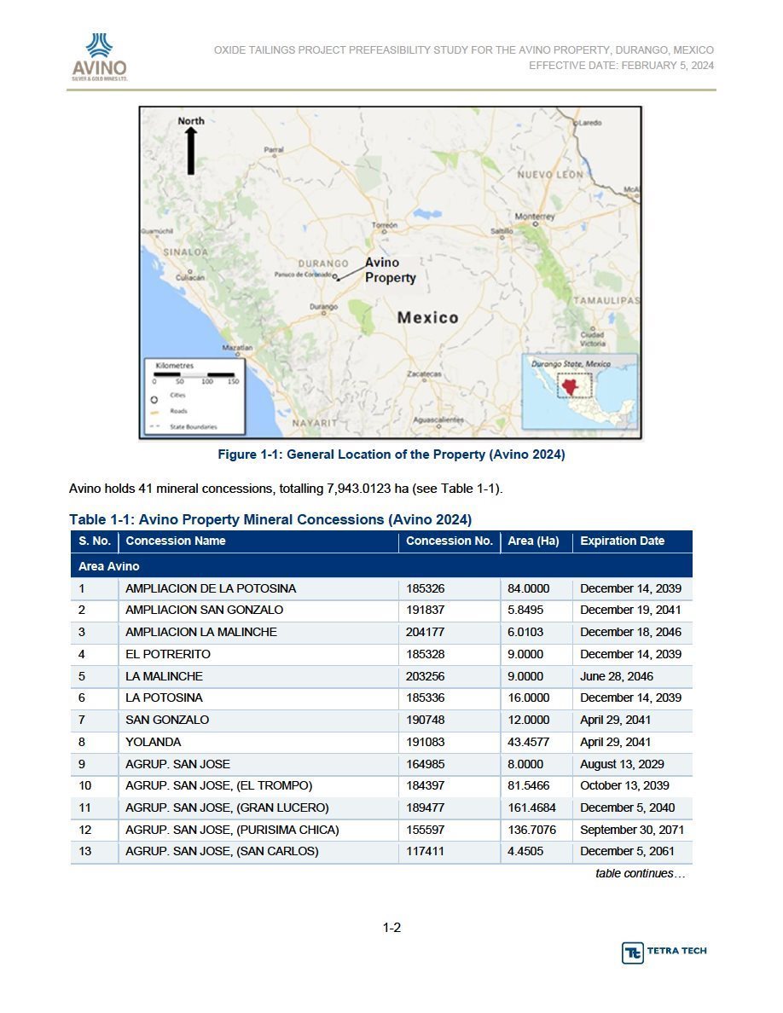The width and height of the screenshot is (783, 1013).
Task: Click concession number 117411
Action: (425, 852)
